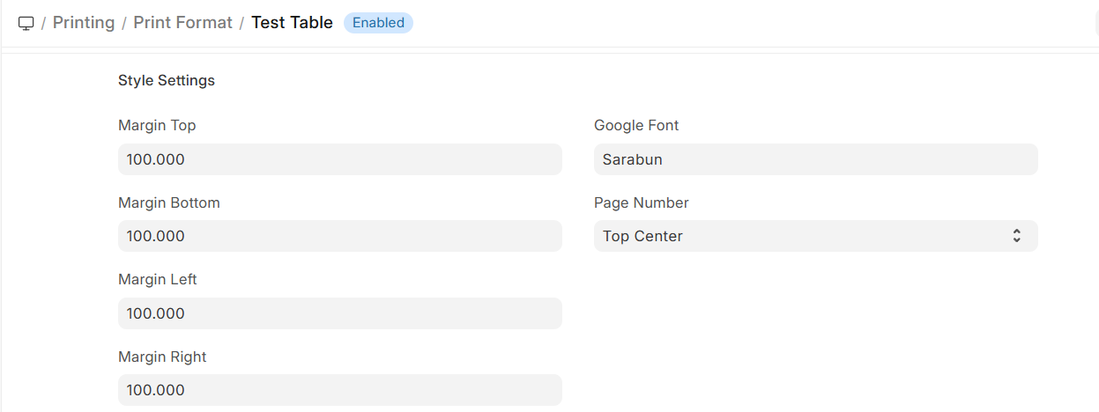Click the Google Font field containing Sarabun
Image resolution: width=1099 pixels, height=412 pixels.
point(815,159)
